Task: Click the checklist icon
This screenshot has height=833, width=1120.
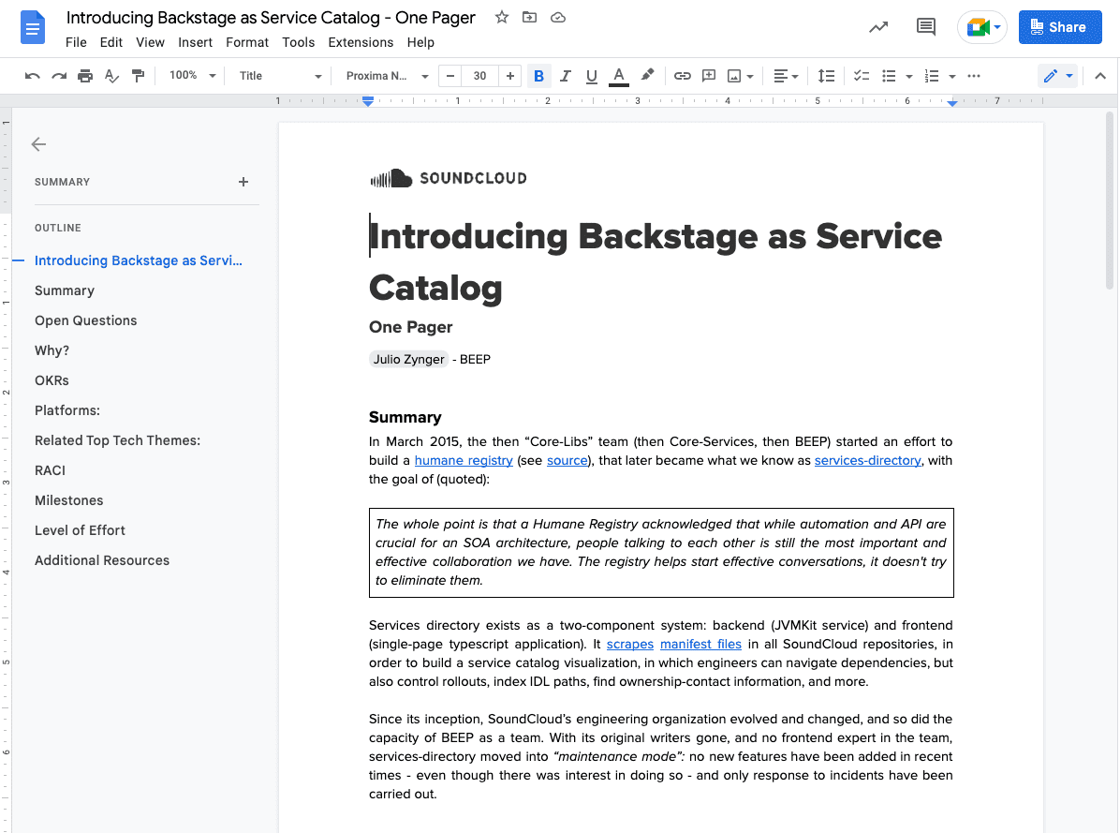Action: click(x=862, y=76)
